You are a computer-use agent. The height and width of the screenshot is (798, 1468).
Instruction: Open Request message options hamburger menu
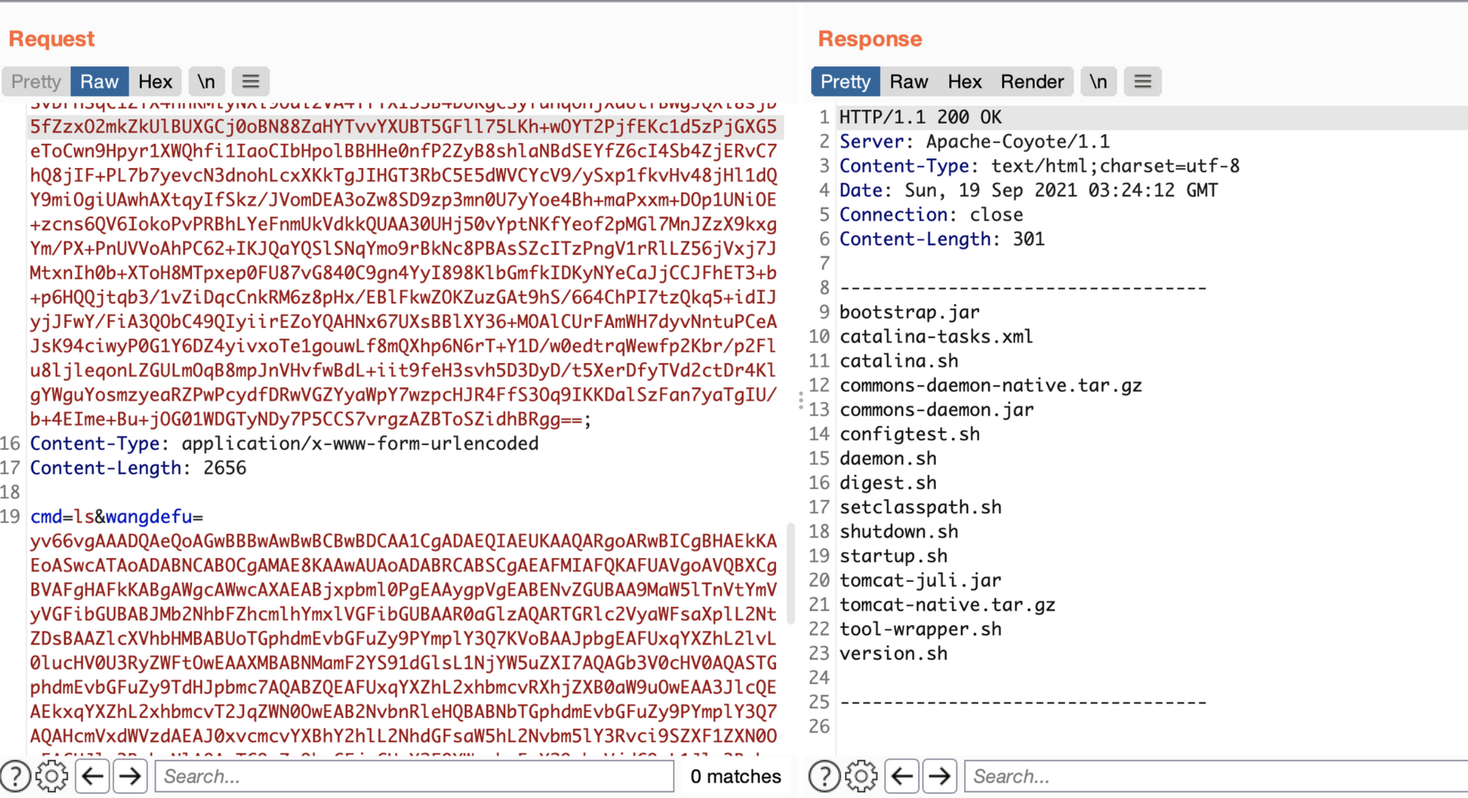coord(250,81)
